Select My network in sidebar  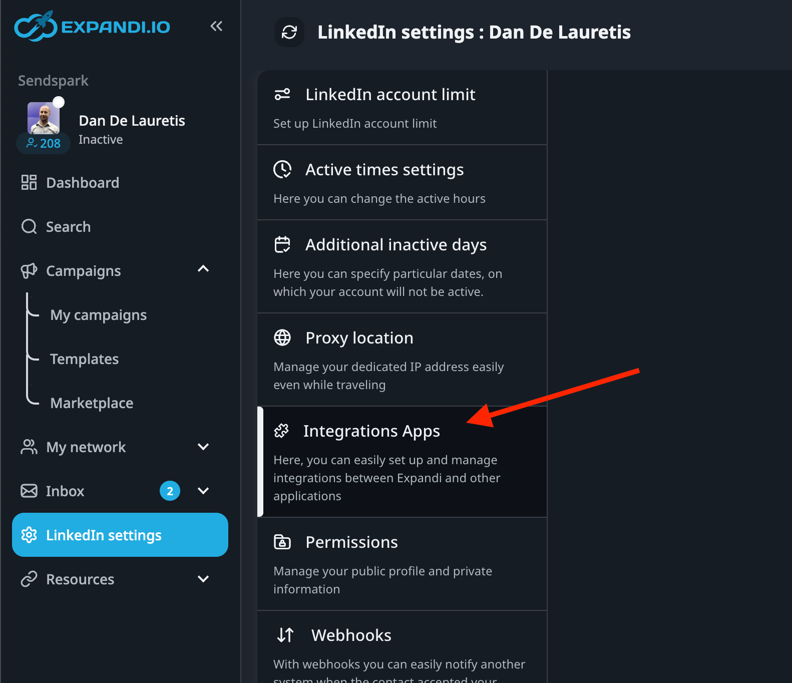pyautogui.click(x=120, y=447)
